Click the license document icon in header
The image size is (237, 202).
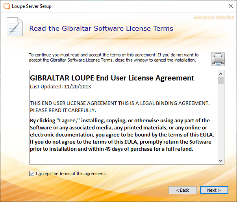tap(15, 27)
